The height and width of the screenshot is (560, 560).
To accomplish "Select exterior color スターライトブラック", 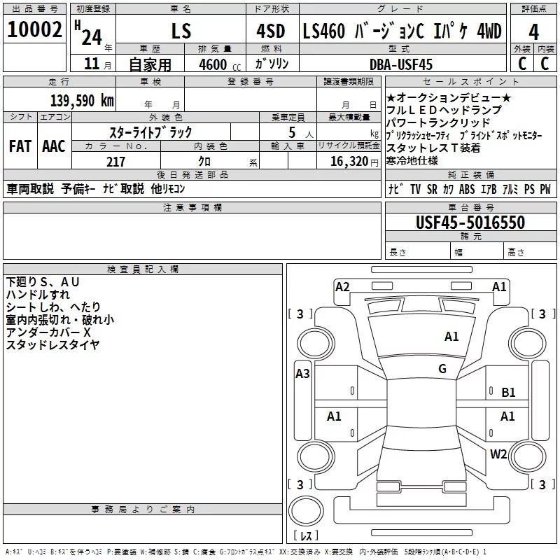I will coord(150,132).
